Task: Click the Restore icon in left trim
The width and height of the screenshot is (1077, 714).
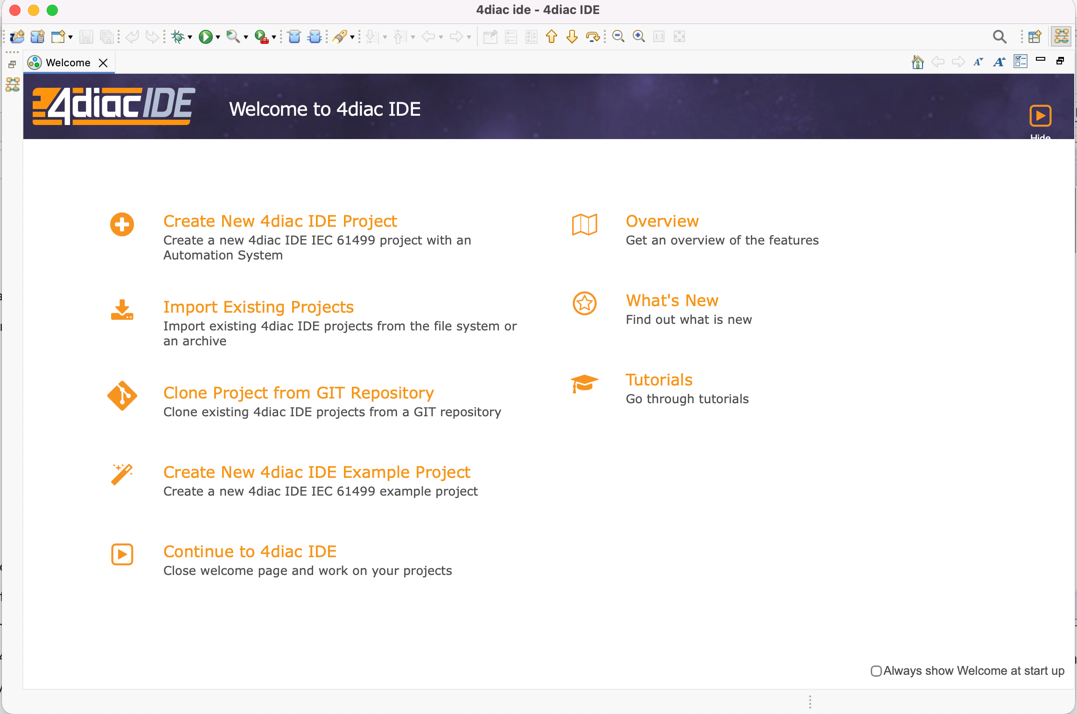Action: [x=13, y=64]
